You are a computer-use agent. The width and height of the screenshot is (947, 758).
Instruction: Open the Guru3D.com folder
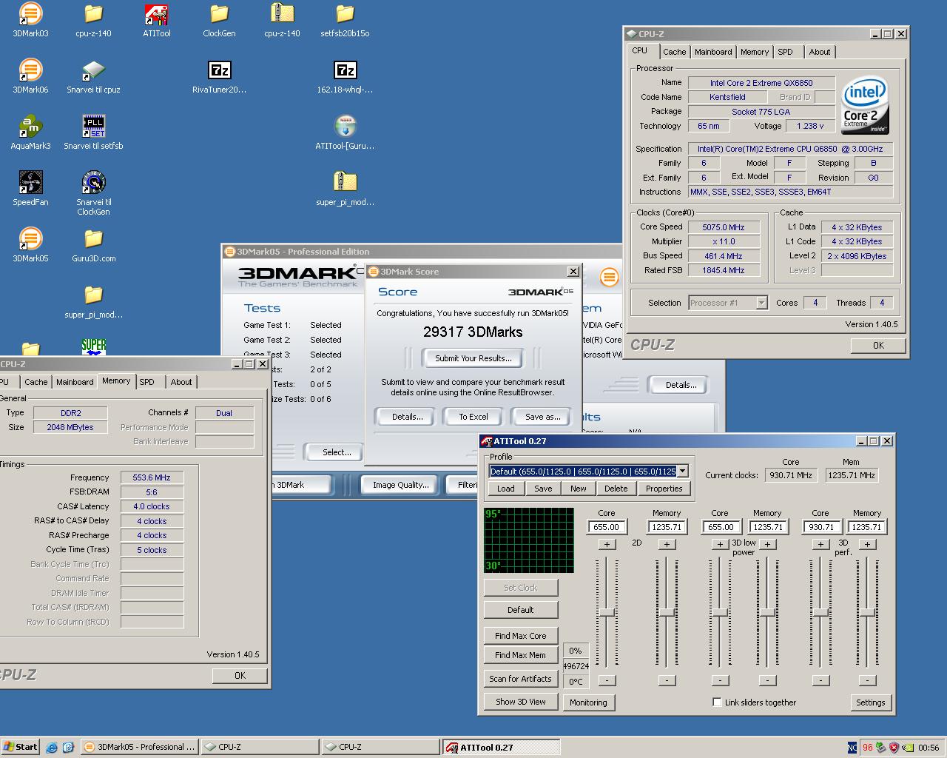[93, 245]
